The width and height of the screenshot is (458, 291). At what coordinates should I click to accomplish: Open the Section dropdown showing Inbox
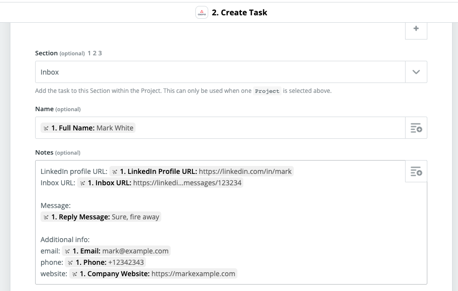[x=220, y=72]
